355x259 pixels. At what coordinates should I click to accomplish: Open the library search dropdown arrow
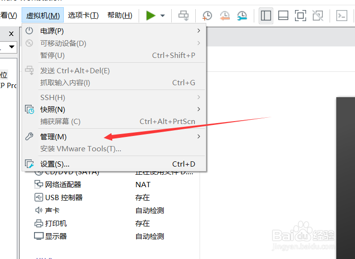pyautogui.click(x=12, y=47)
